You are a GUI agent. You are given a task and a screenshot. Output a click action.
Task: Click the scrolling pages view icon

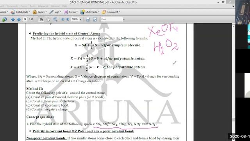pos(87,19)
